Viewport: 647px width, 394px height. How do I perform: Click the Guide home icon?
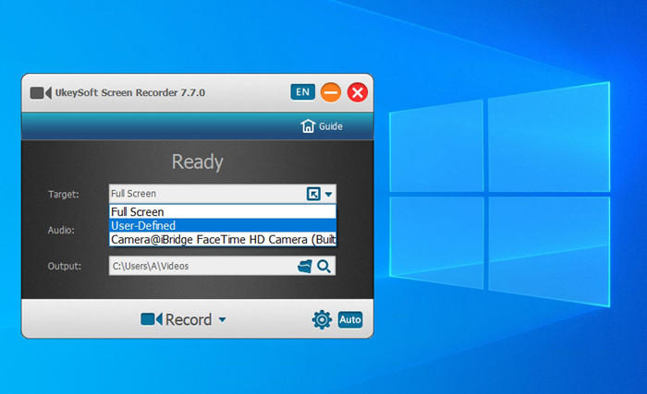point(308,126)
